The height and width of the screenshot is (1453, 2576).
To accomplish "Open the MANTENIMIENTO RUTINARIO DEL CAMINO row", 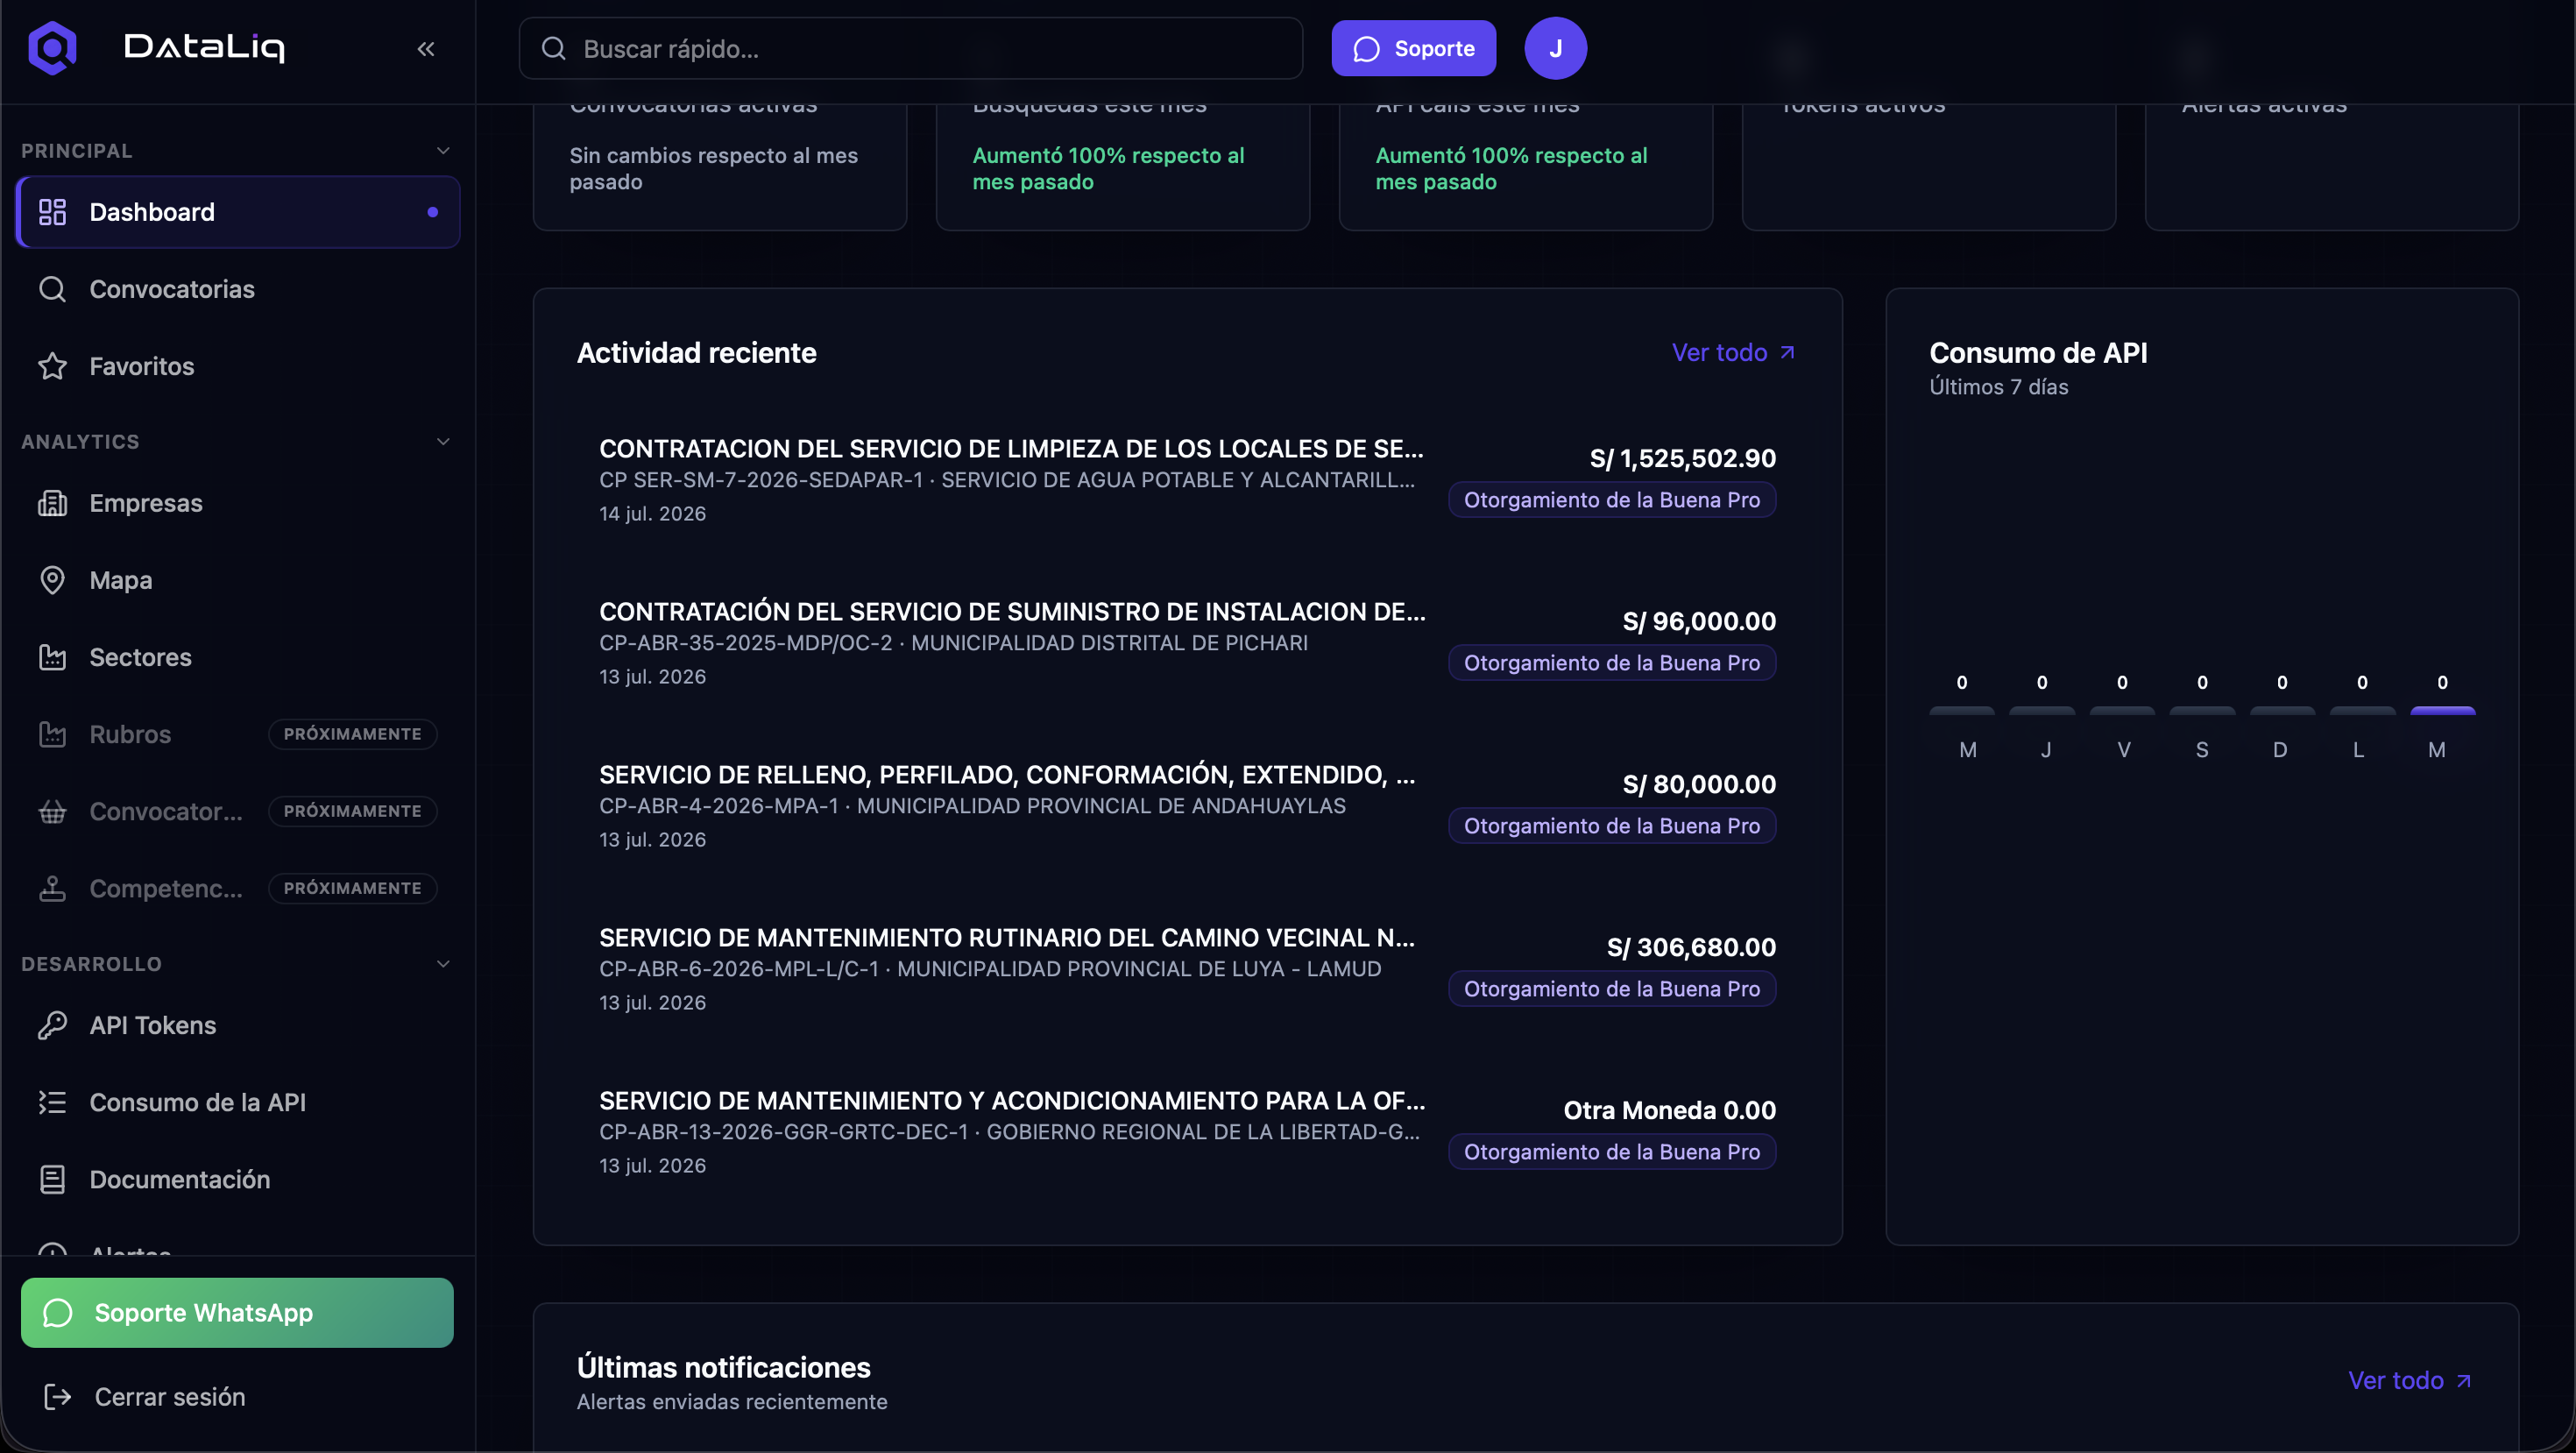I will tap(1187, 969).
